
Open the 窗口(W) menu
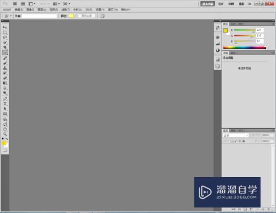(x=113, y=9)
